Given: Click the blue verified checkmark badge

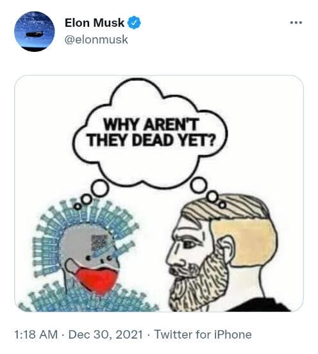Looking at the screenshot, I should [x=135, y=22].
